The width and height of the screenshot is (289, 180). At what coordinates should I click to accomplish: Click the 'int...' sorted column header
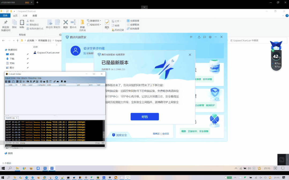(18, 85)
